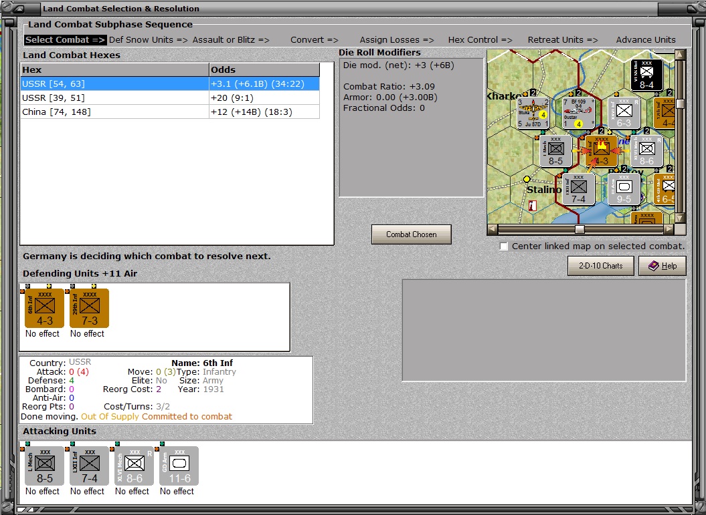Click the 4th GD Mot 6-5 counter
This screenshot has height=515, width=706.
click(664, 189)
